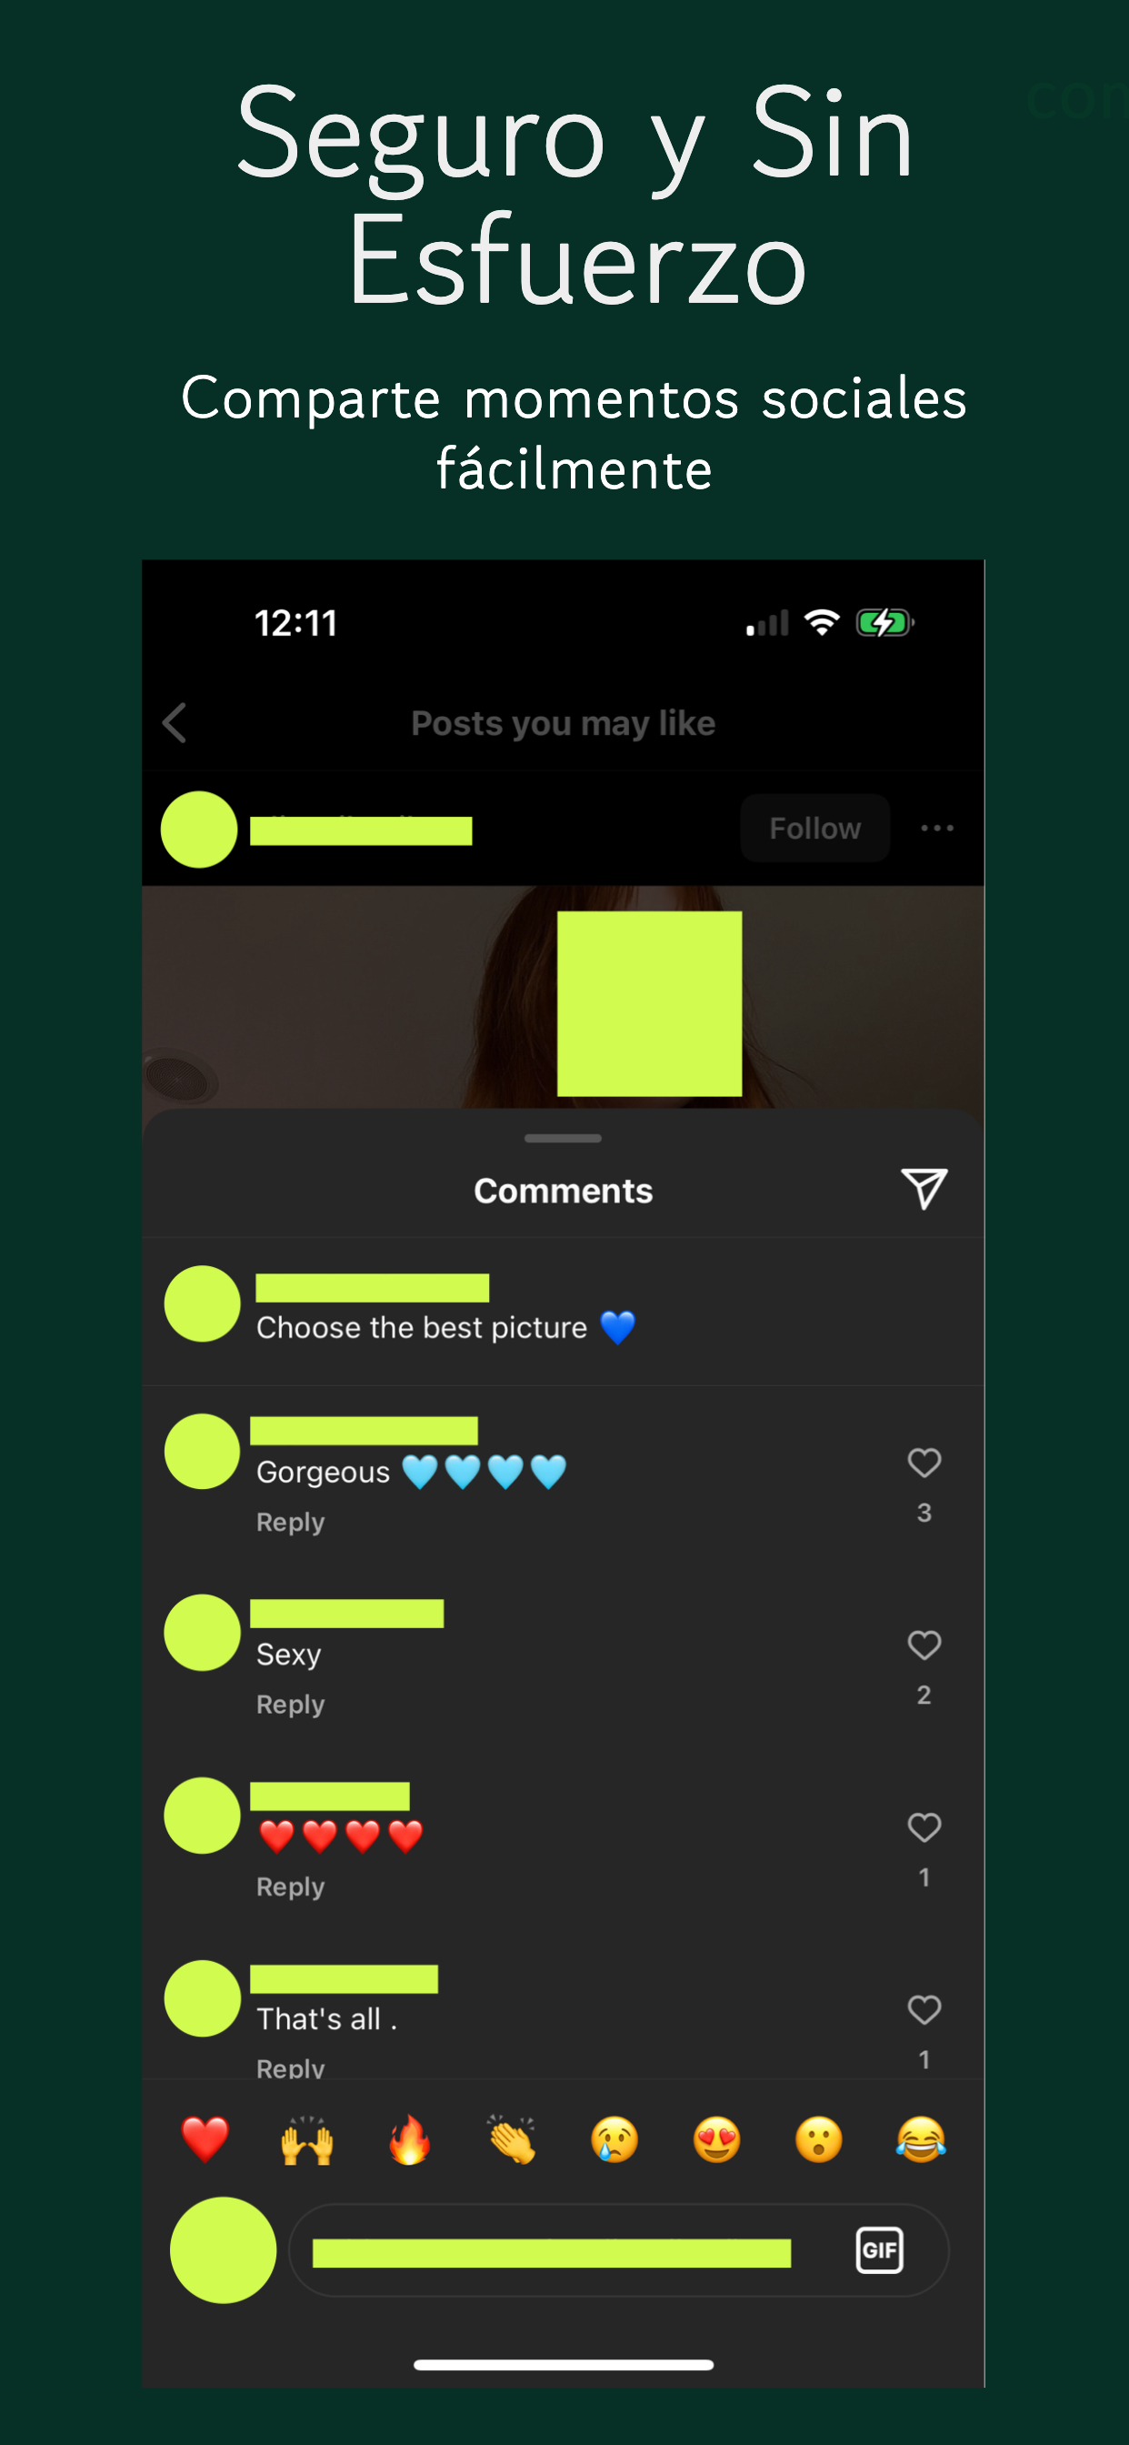This screenshot has width=1129, height=2445.
Task: Reply to the Gorgeous comment
Action: pos(290,1523)
